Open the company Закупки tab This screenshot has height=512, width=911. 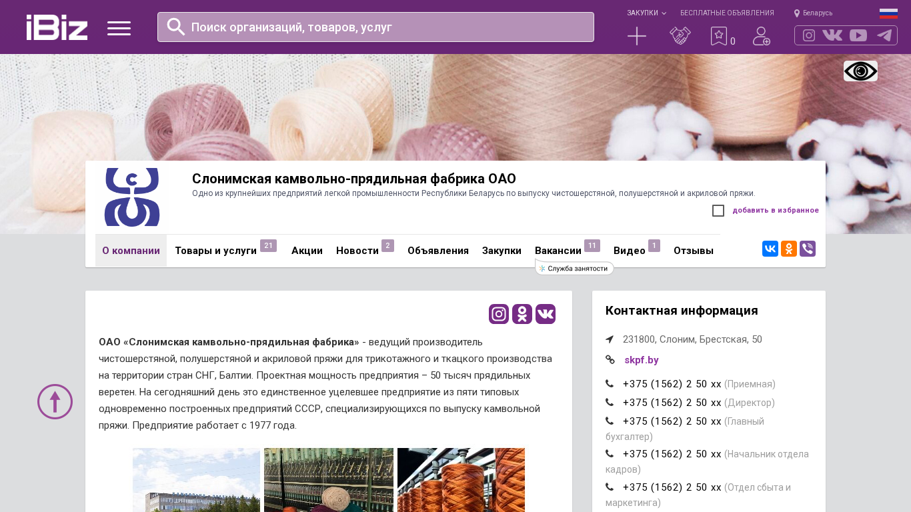pos(502,251)
